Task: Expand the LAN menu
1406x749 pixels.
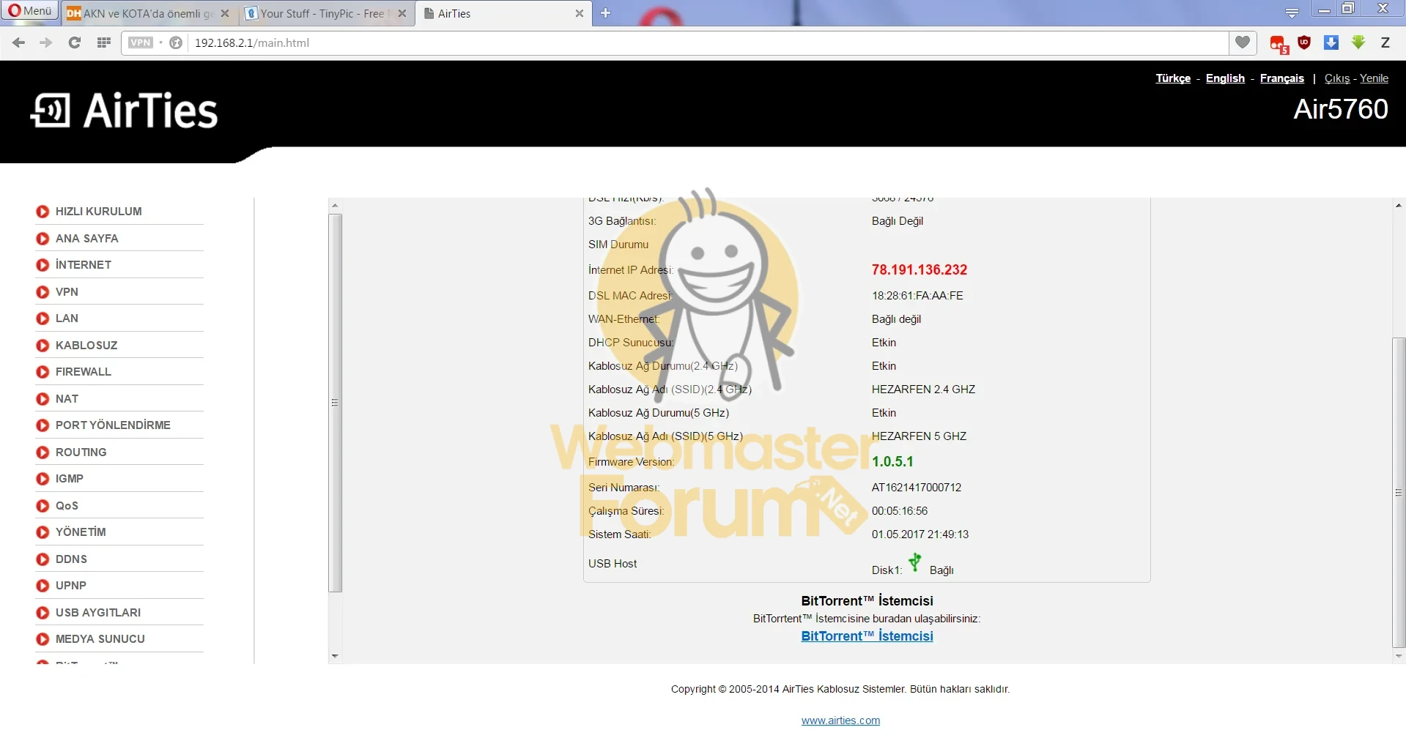Action: [x=66, y=318]
